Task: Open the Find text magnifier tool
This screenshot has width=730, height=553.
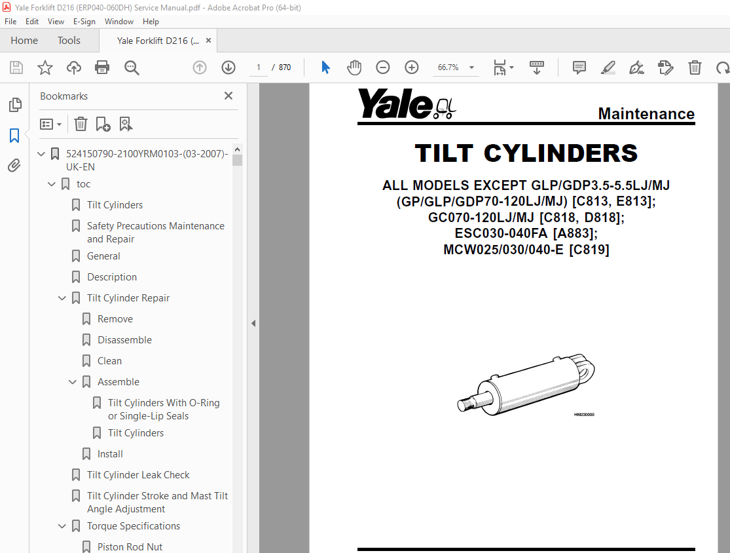Action: point(132,67)
